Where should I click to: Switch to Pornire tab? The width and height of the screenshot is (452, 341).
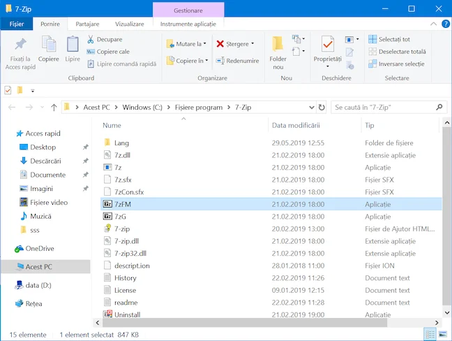click(x=50, y=24)
